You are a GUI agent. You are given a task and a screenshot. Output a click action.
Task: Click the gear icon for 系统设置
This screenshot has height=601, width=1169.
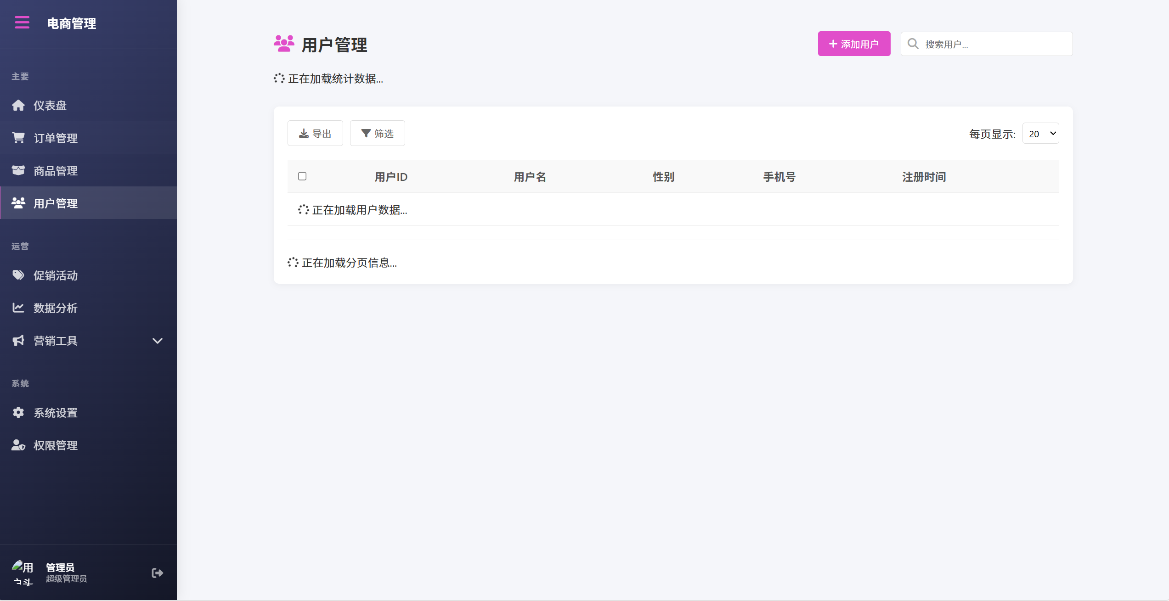point(18,412)
